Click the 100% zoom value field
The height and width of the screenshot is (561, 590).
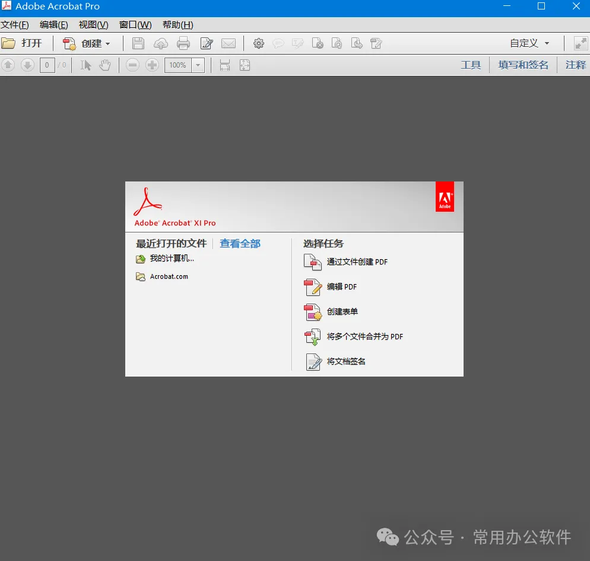coord(178,65)
